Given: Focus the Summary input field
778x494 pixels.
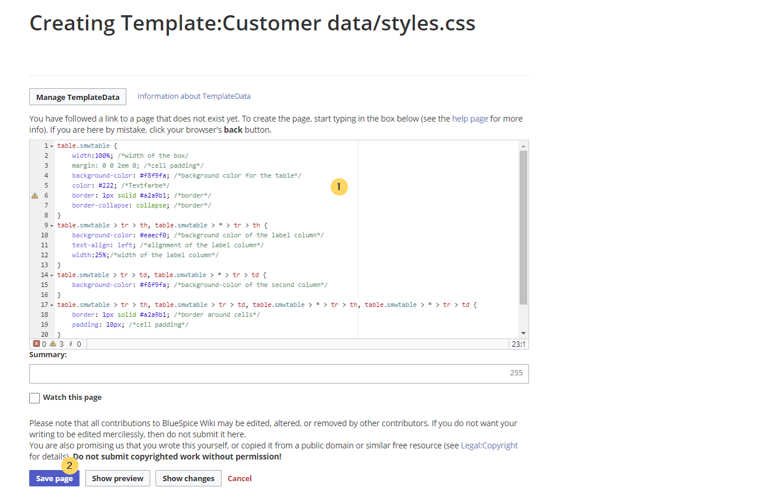Looking at the screenshot, I should pos(279,374).
